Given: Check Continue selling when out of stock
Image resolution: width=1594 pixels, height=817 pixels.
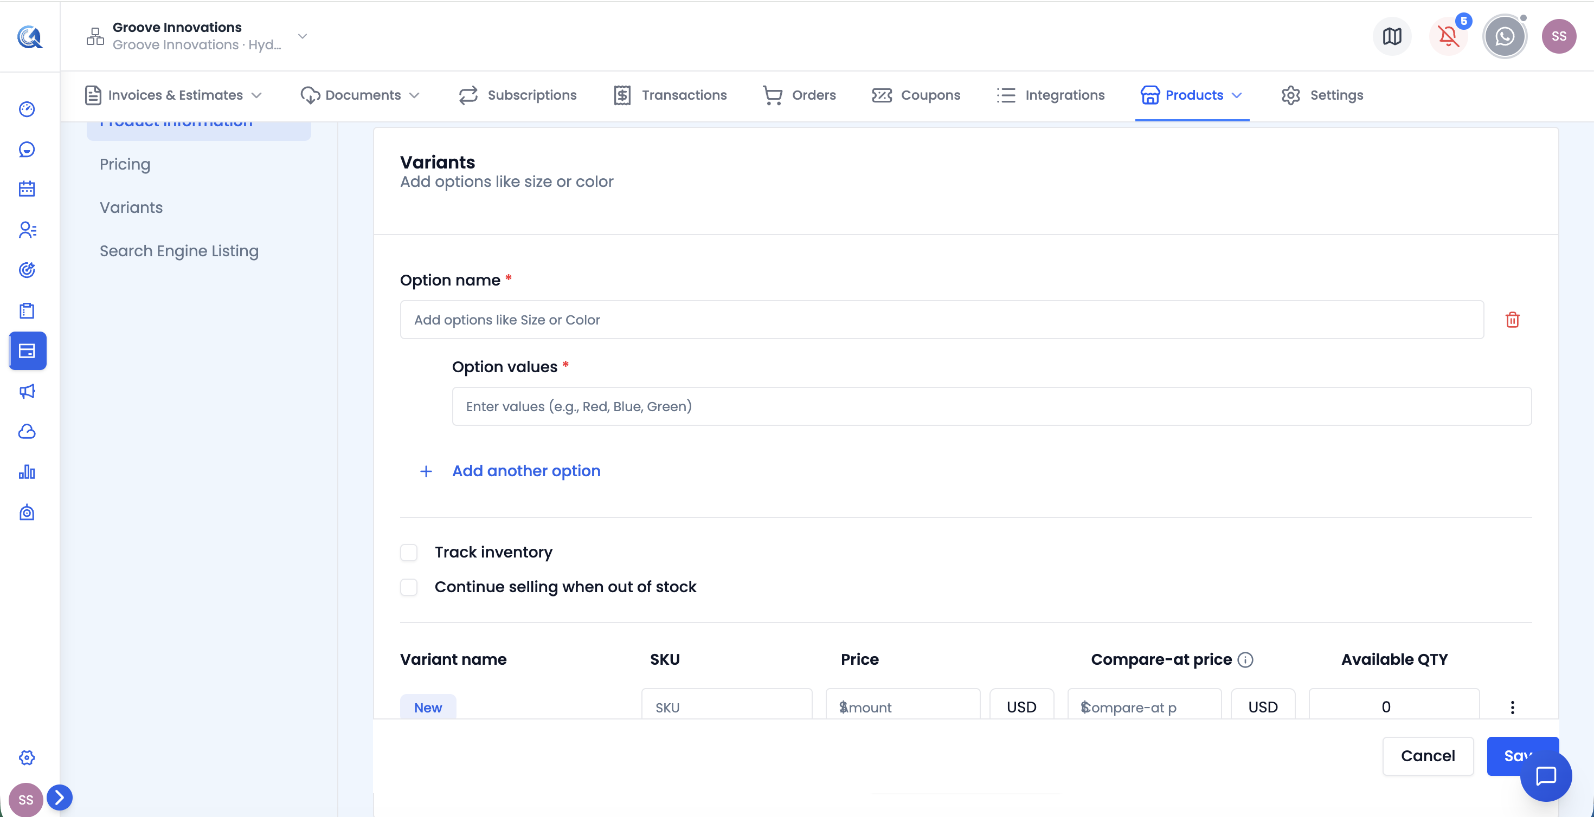Looking at the screenshot, I should (x=409, y=587).
